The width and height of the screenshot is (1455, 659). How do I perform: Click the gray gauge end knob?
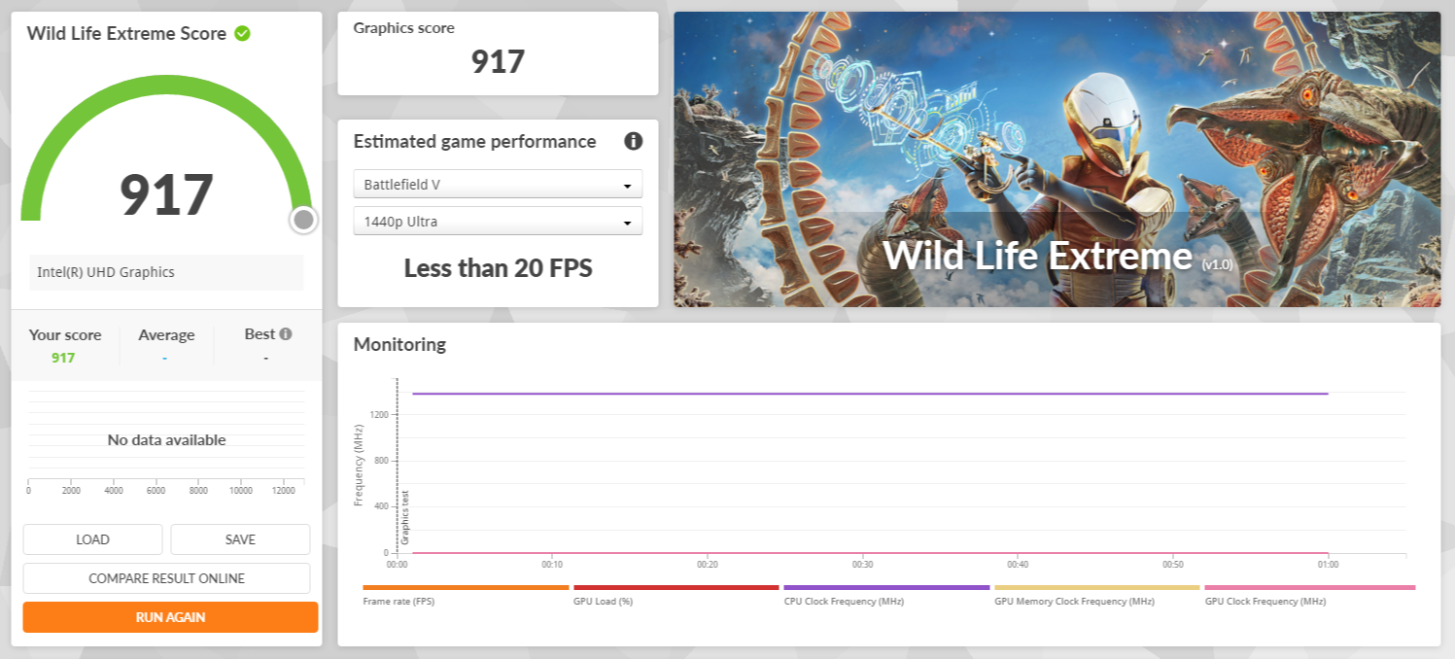304,220
